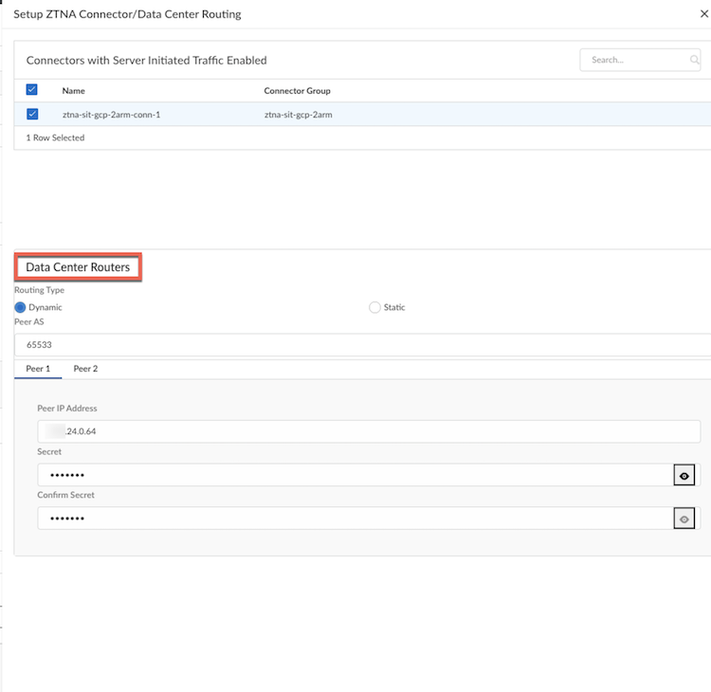Uncheck the ztna-sit-gcp-2arm-conn-1 row checkbox

point(32,115)
